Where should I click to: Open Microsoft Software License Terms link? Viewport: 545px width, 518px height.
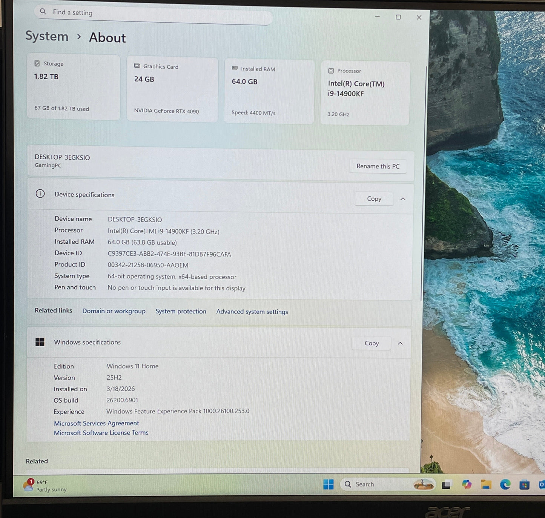[x=101, y=433]
